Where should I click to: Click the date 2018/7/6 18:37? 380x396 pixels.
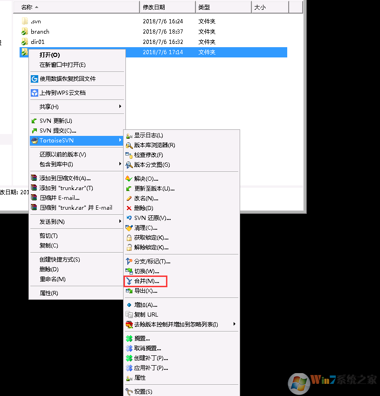coord(163,32)
